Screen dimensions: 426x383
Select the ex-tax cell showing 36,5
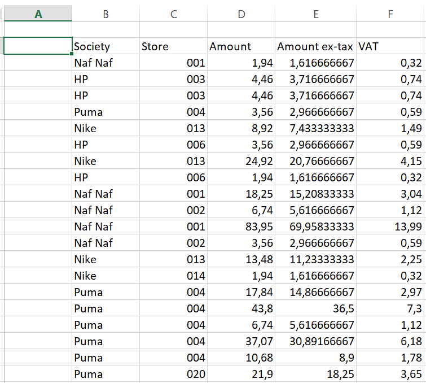tap(315, 308)
